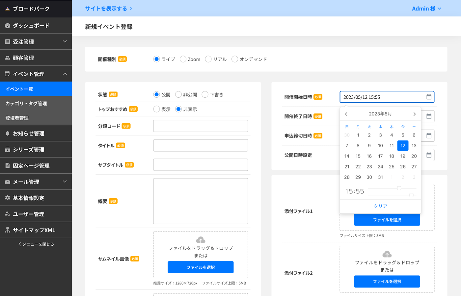
Task: Click the 基本情報設定 gear icon
Action: (x=8, y=198)
